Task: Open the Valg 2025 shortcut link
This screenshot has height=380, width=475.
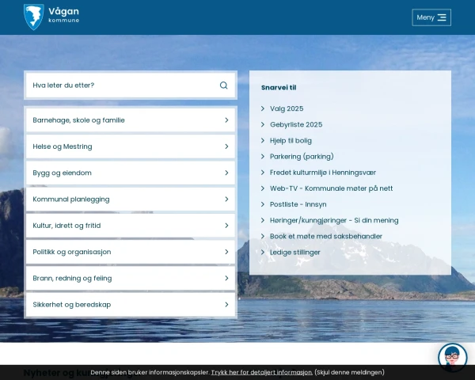Action: point(287,108)
